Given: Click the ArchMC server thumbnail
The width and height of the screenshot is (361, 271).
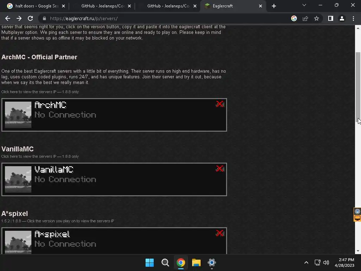Looking at the screenshot, I should pos(18,115).
